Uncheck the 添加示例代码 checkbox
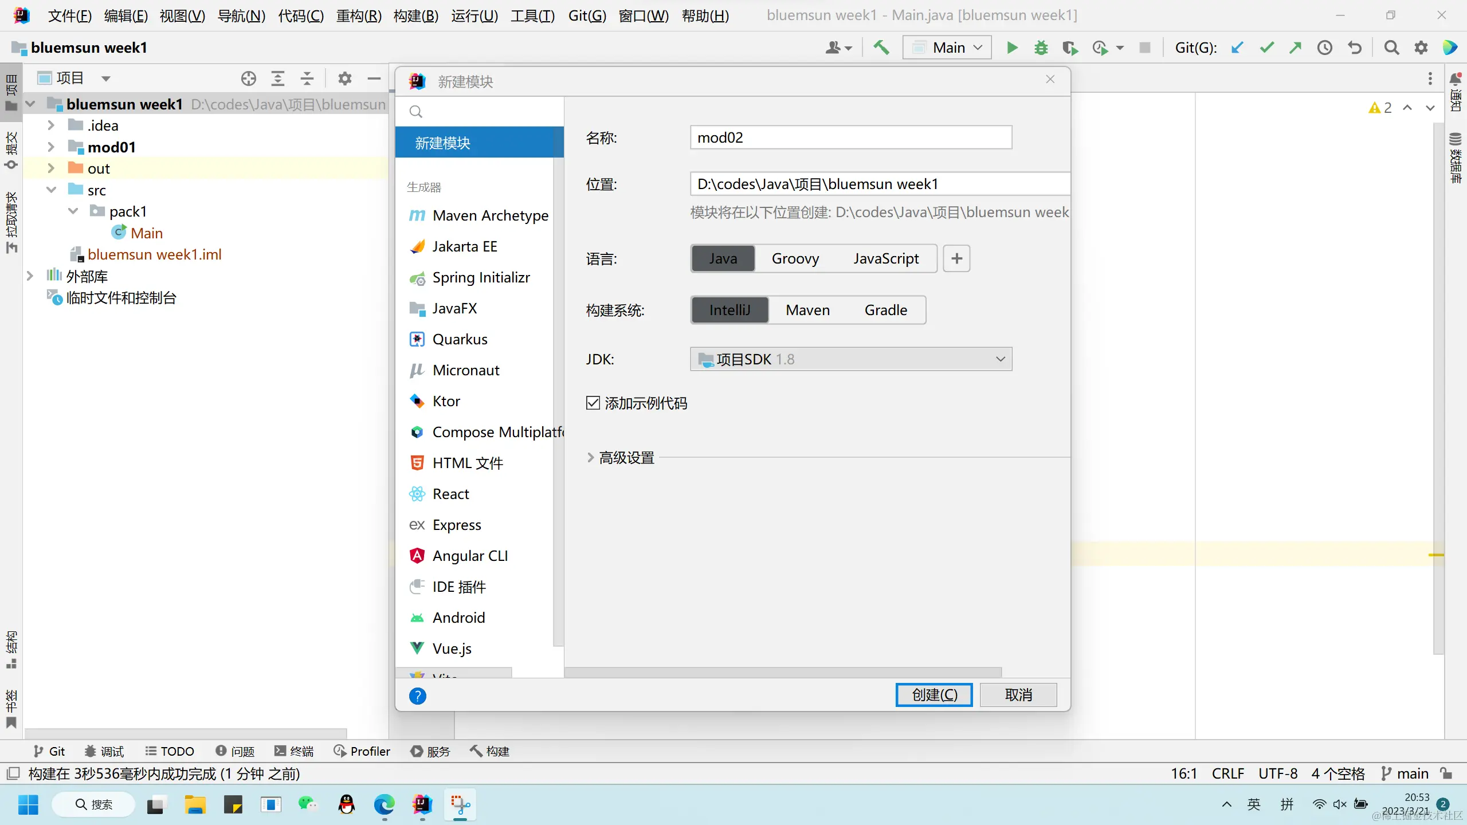The height and width of the screenshot is (825, 1467). [593, 403]
